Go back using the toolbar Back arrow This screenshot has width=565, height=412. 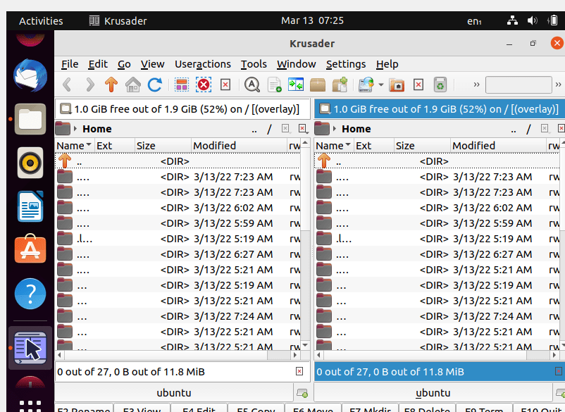click(67, 85)
